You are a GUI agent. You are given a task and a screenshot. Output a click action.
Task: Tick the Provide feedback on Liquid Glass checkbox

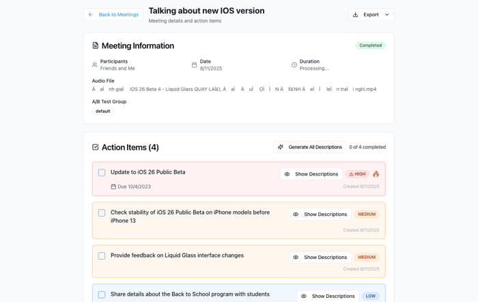tap(102, 256)
